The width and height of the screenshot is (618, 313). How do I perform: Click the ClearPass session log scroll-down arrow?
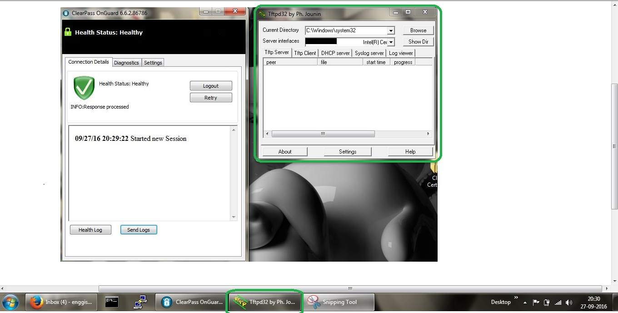coord(234,217)
